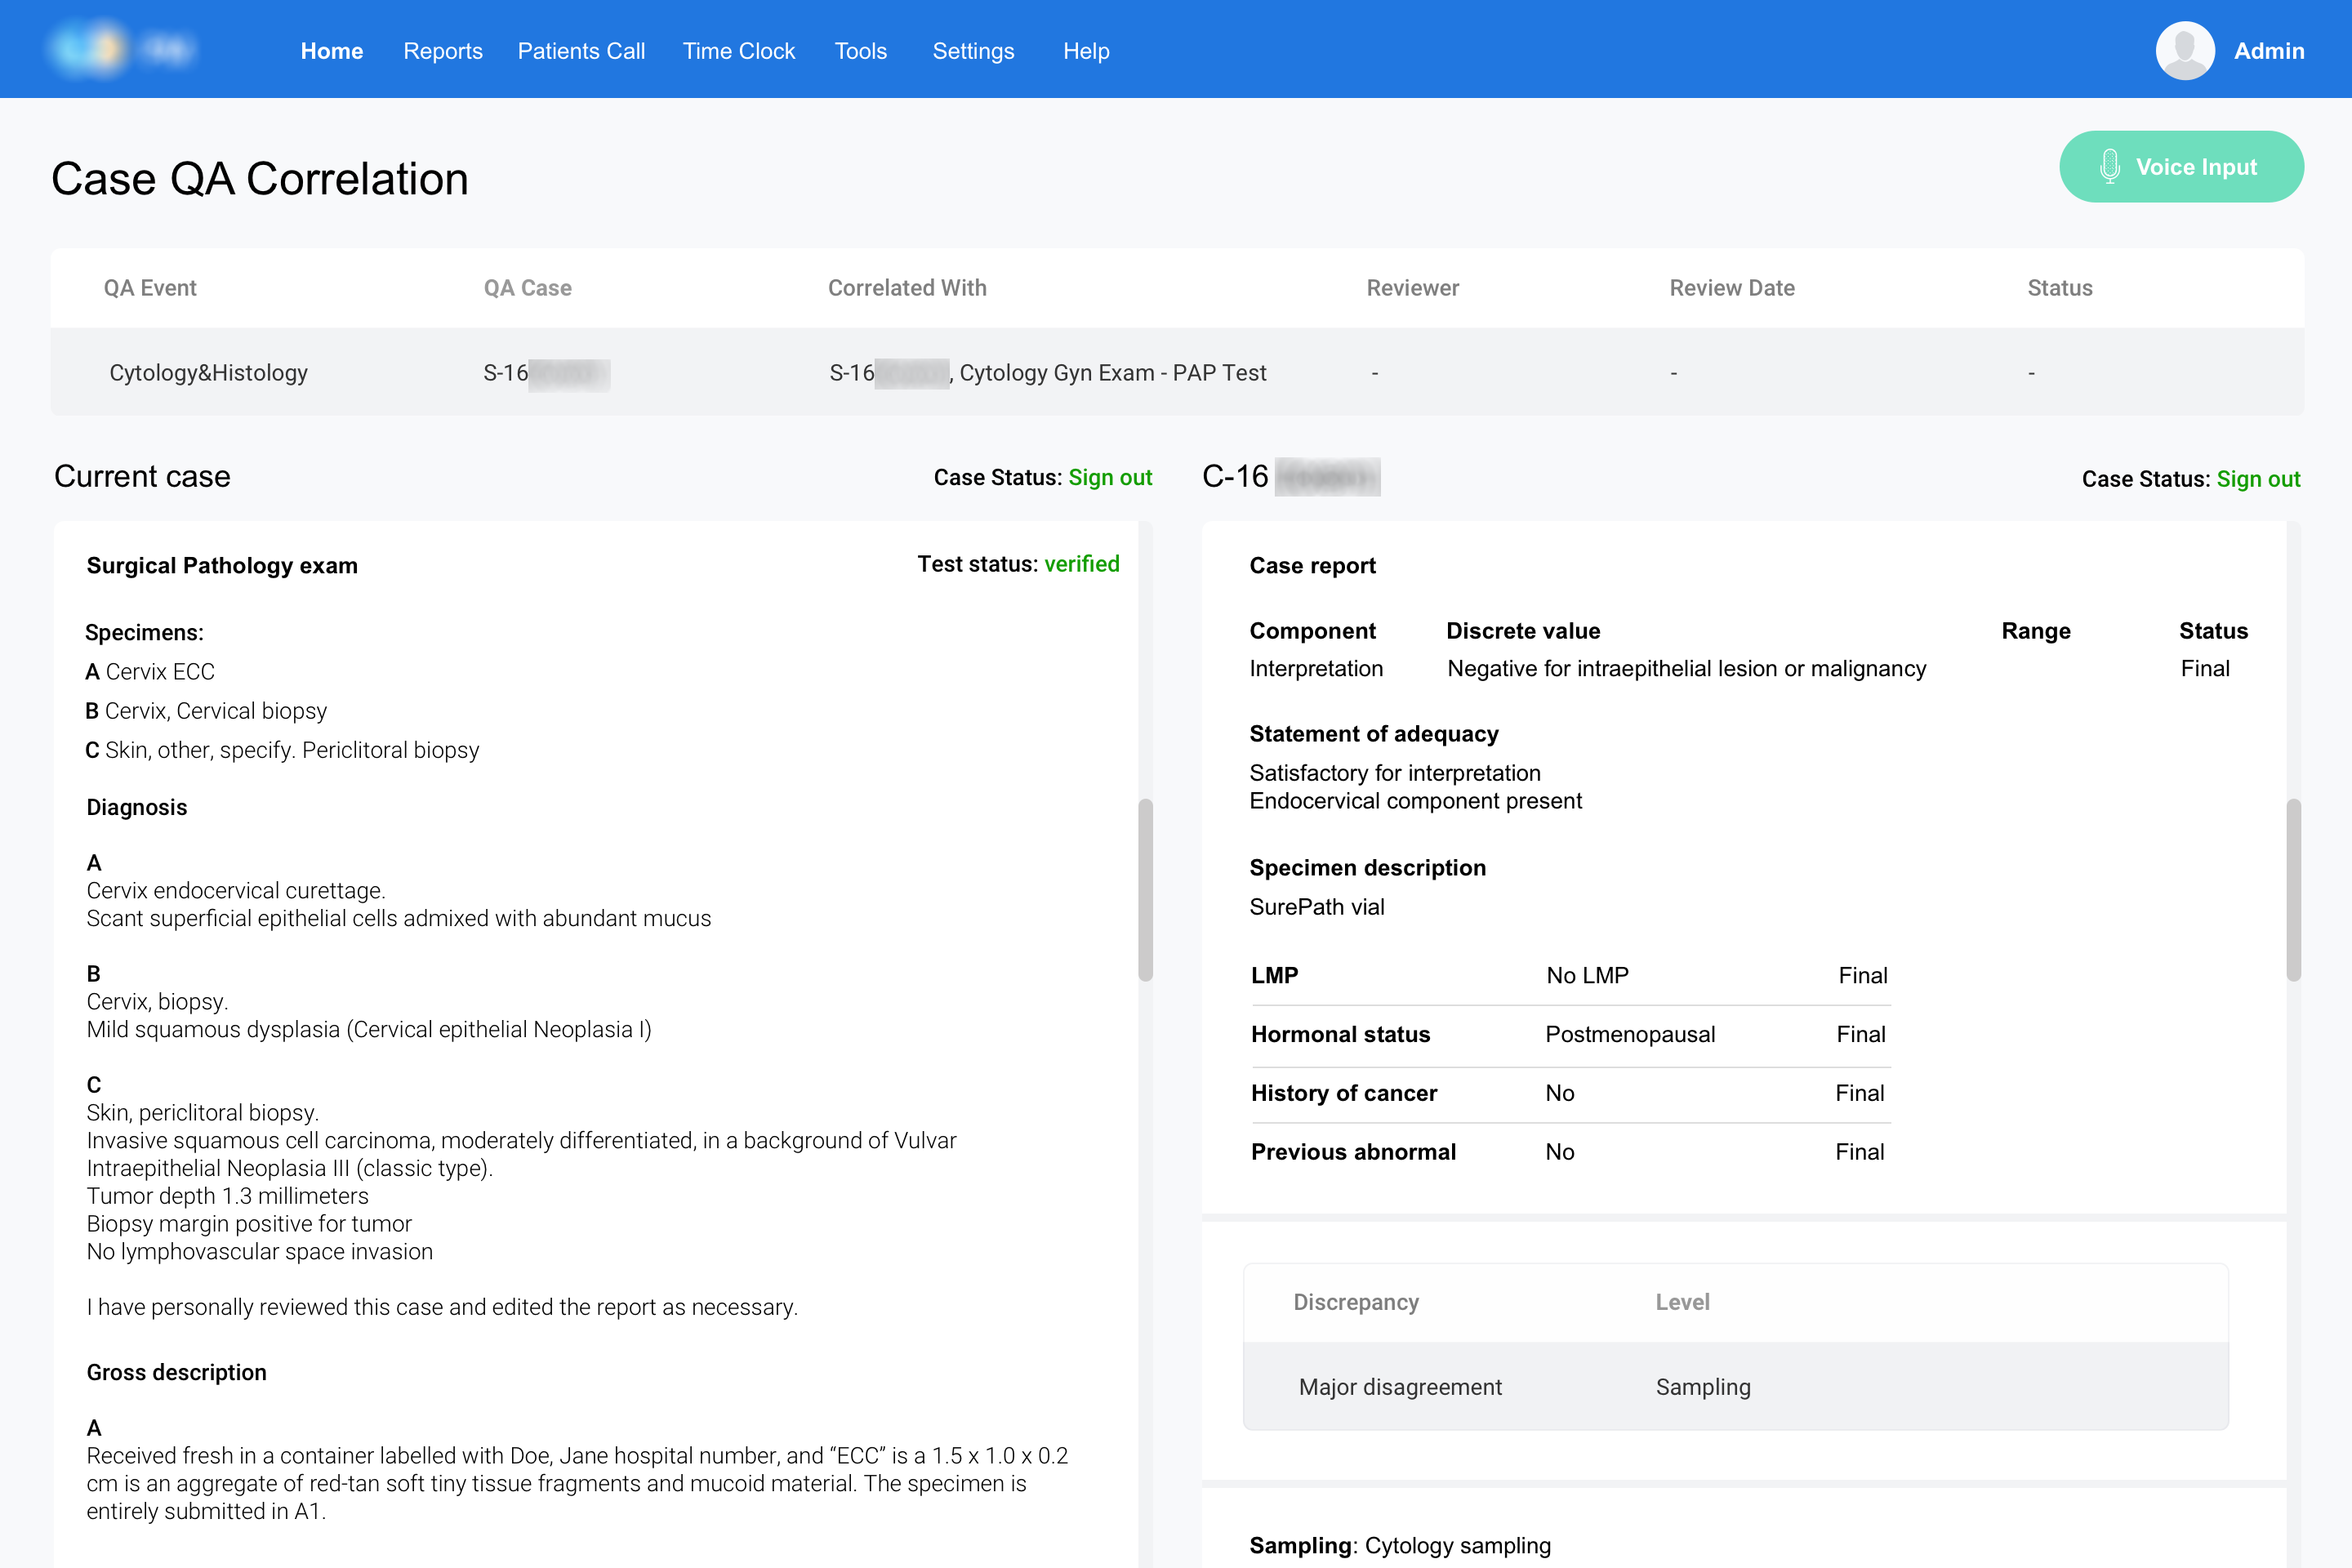This screenshot has width=2352, height=1568.
Task: Click the SurePath vial specimen description
Action: click(1317, 907)
